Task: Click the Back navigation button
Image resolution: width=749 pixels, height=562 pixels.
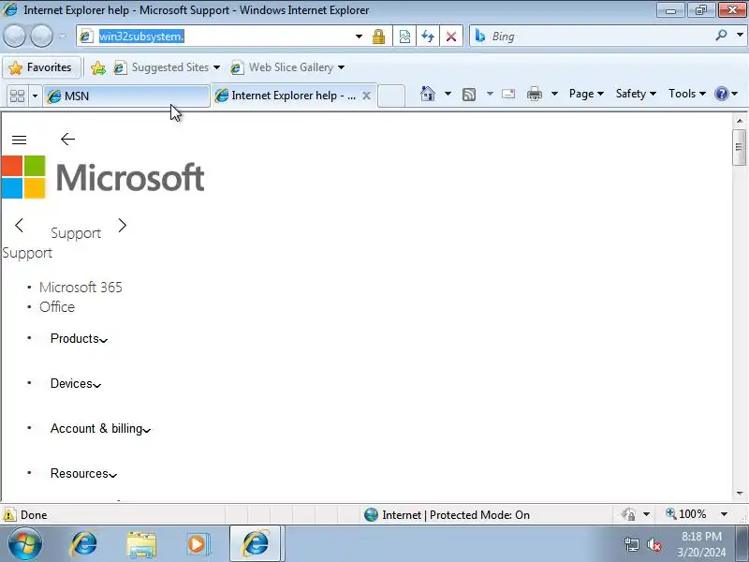Action: 14,37
